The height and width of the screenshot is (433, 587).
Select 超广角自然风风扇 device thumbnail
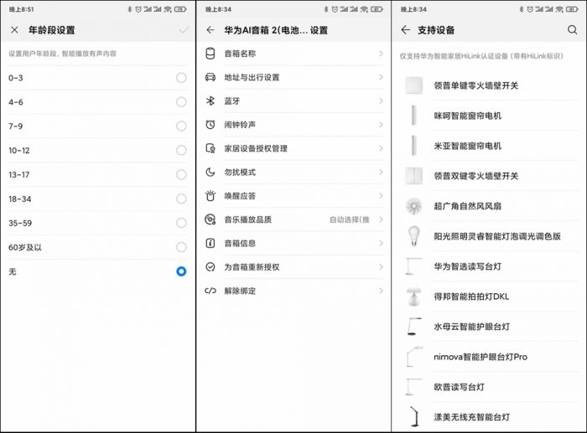point(413,206)
